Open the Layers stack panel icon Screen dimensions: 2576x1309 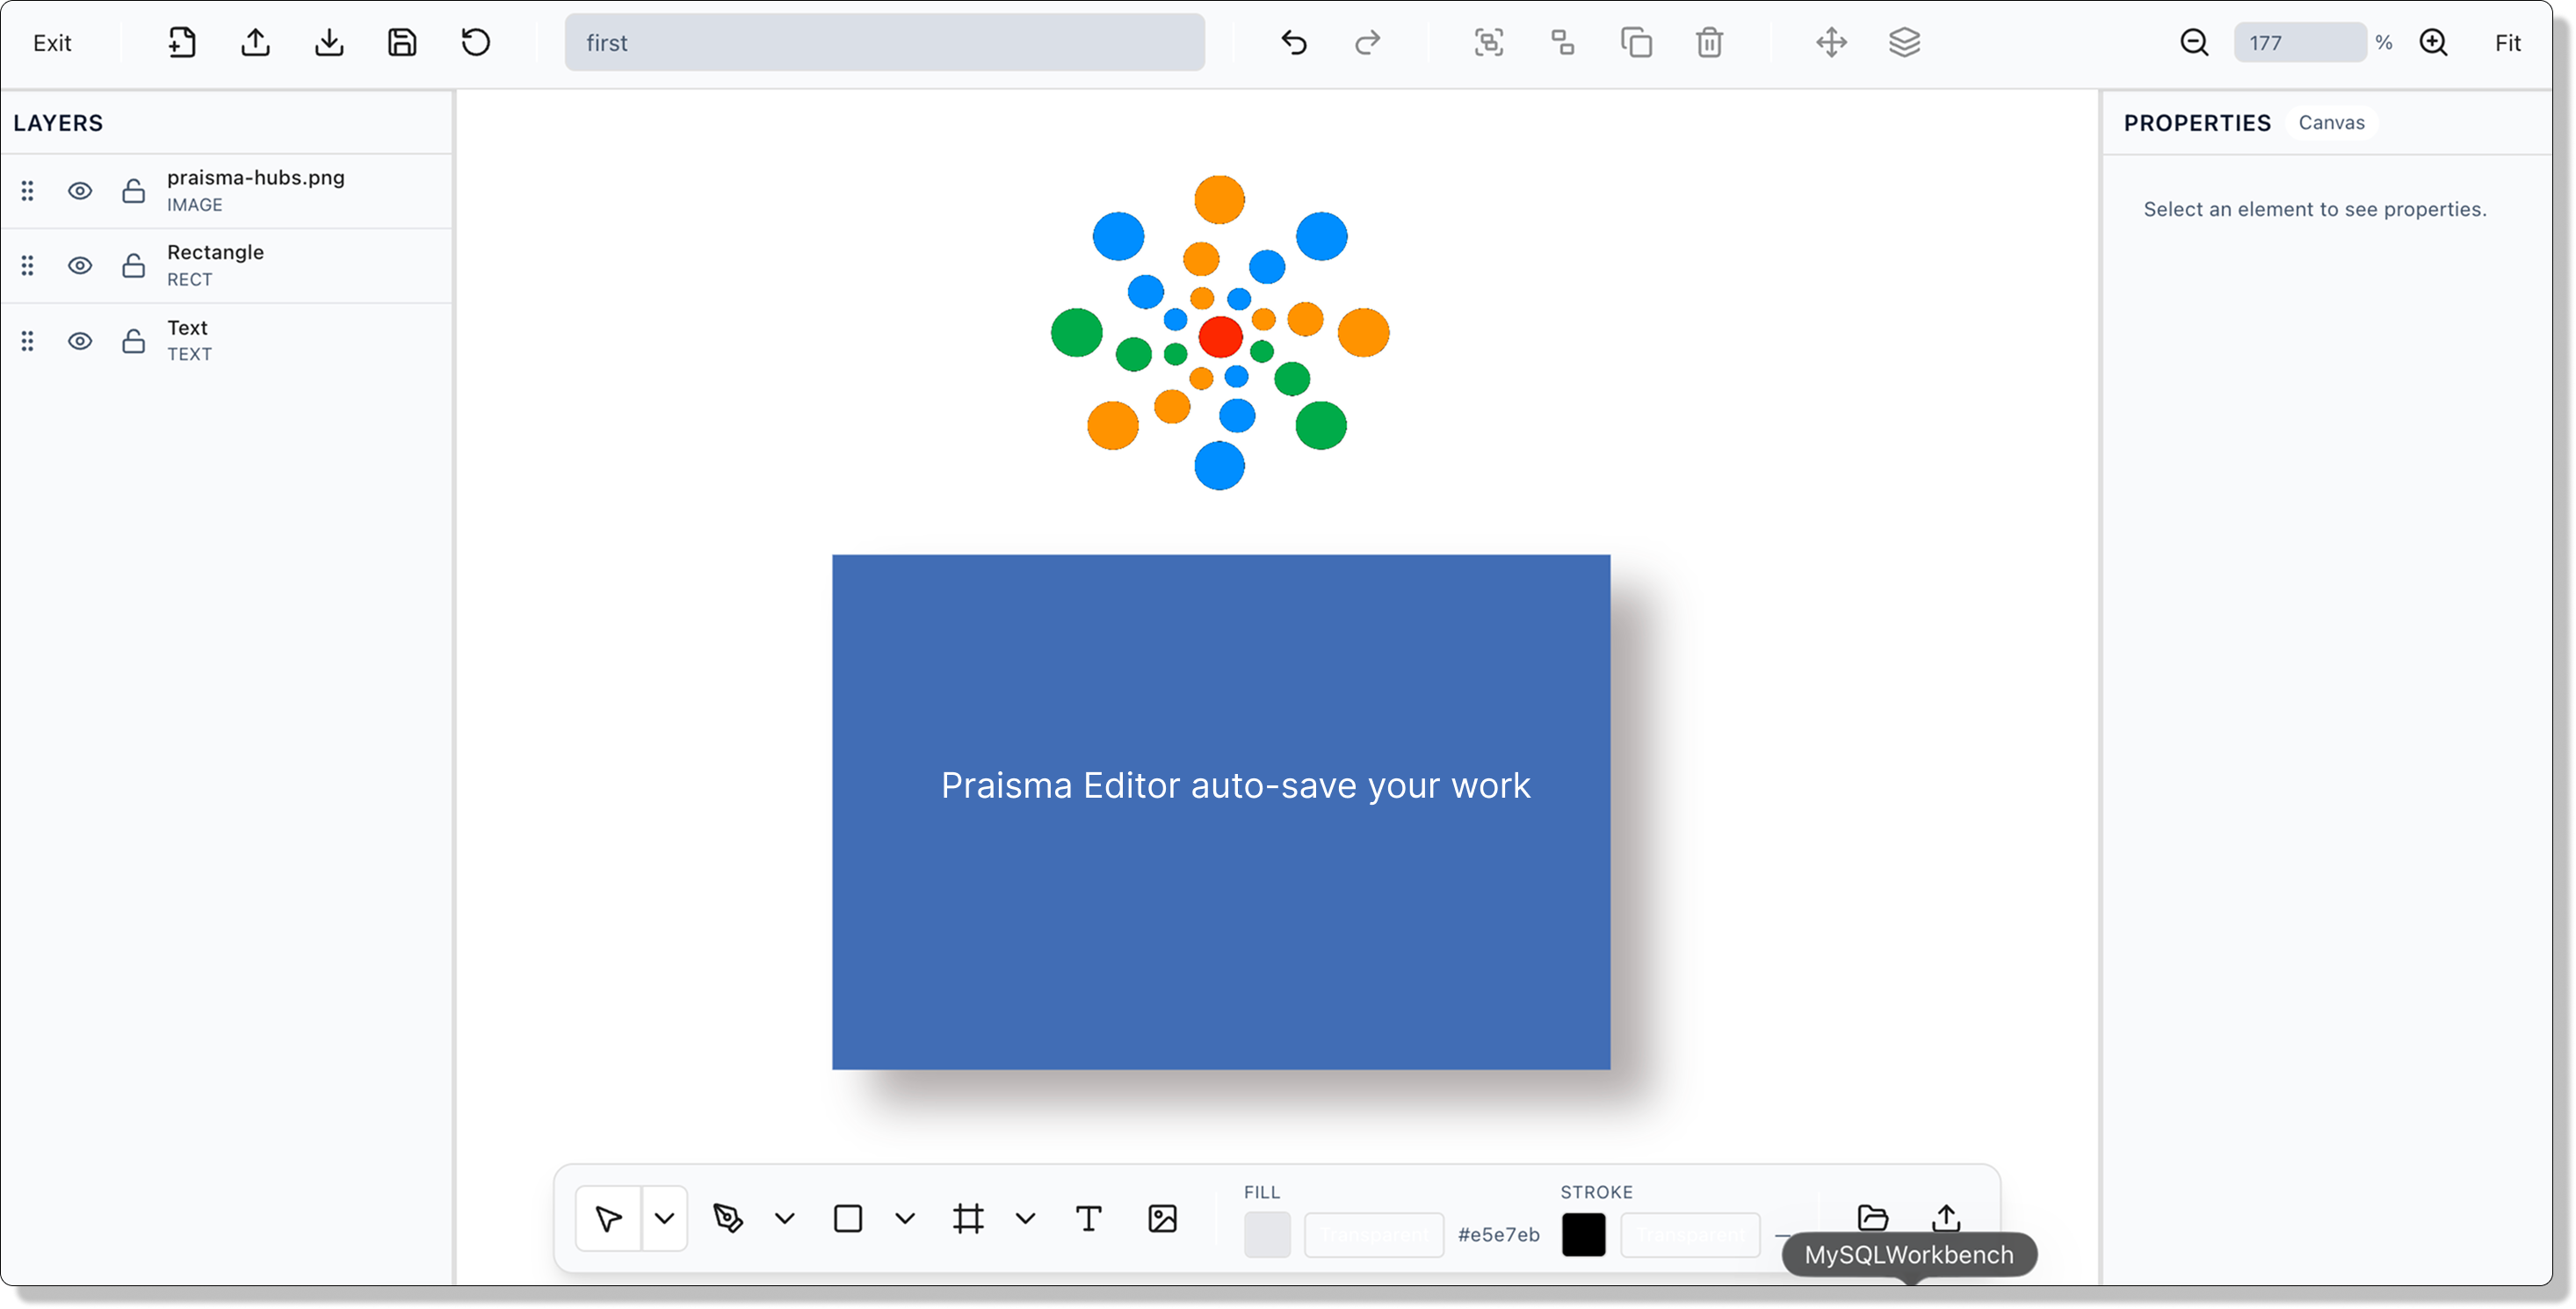1904,42
